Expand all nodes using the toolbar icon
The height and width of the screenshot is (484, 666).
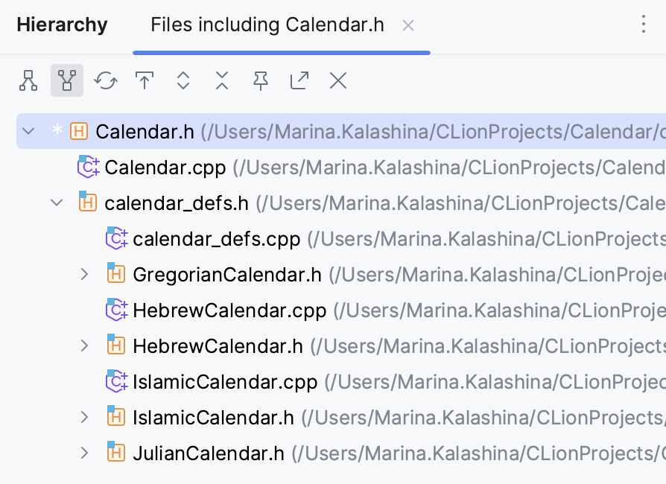pos(183,80)
